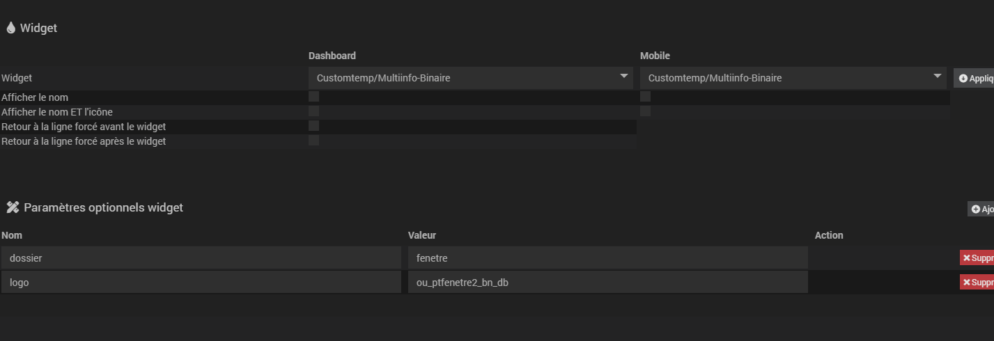Click the Paramètres optionnels widget heading

103,207
